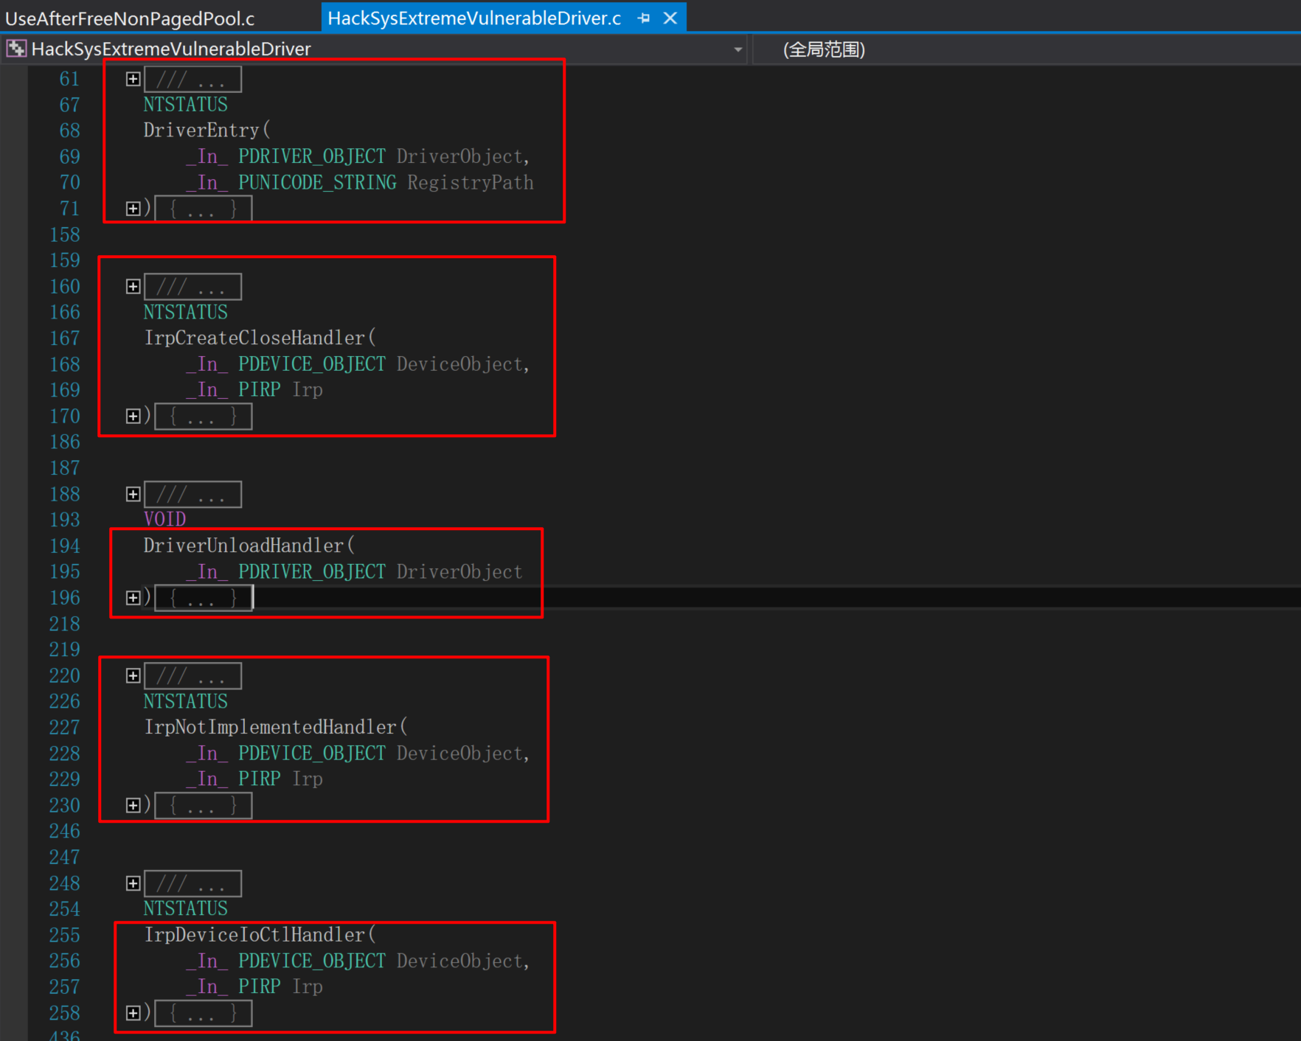Click NTSTATUS on line 166
1301x1041 pixels.
pyautogui.click(x=185, y=313)
